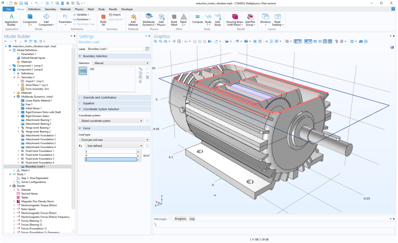Viewport: 398px width, 243px height.
Task: Open the Coordinate system dropdown
Action: coord(111,121)
